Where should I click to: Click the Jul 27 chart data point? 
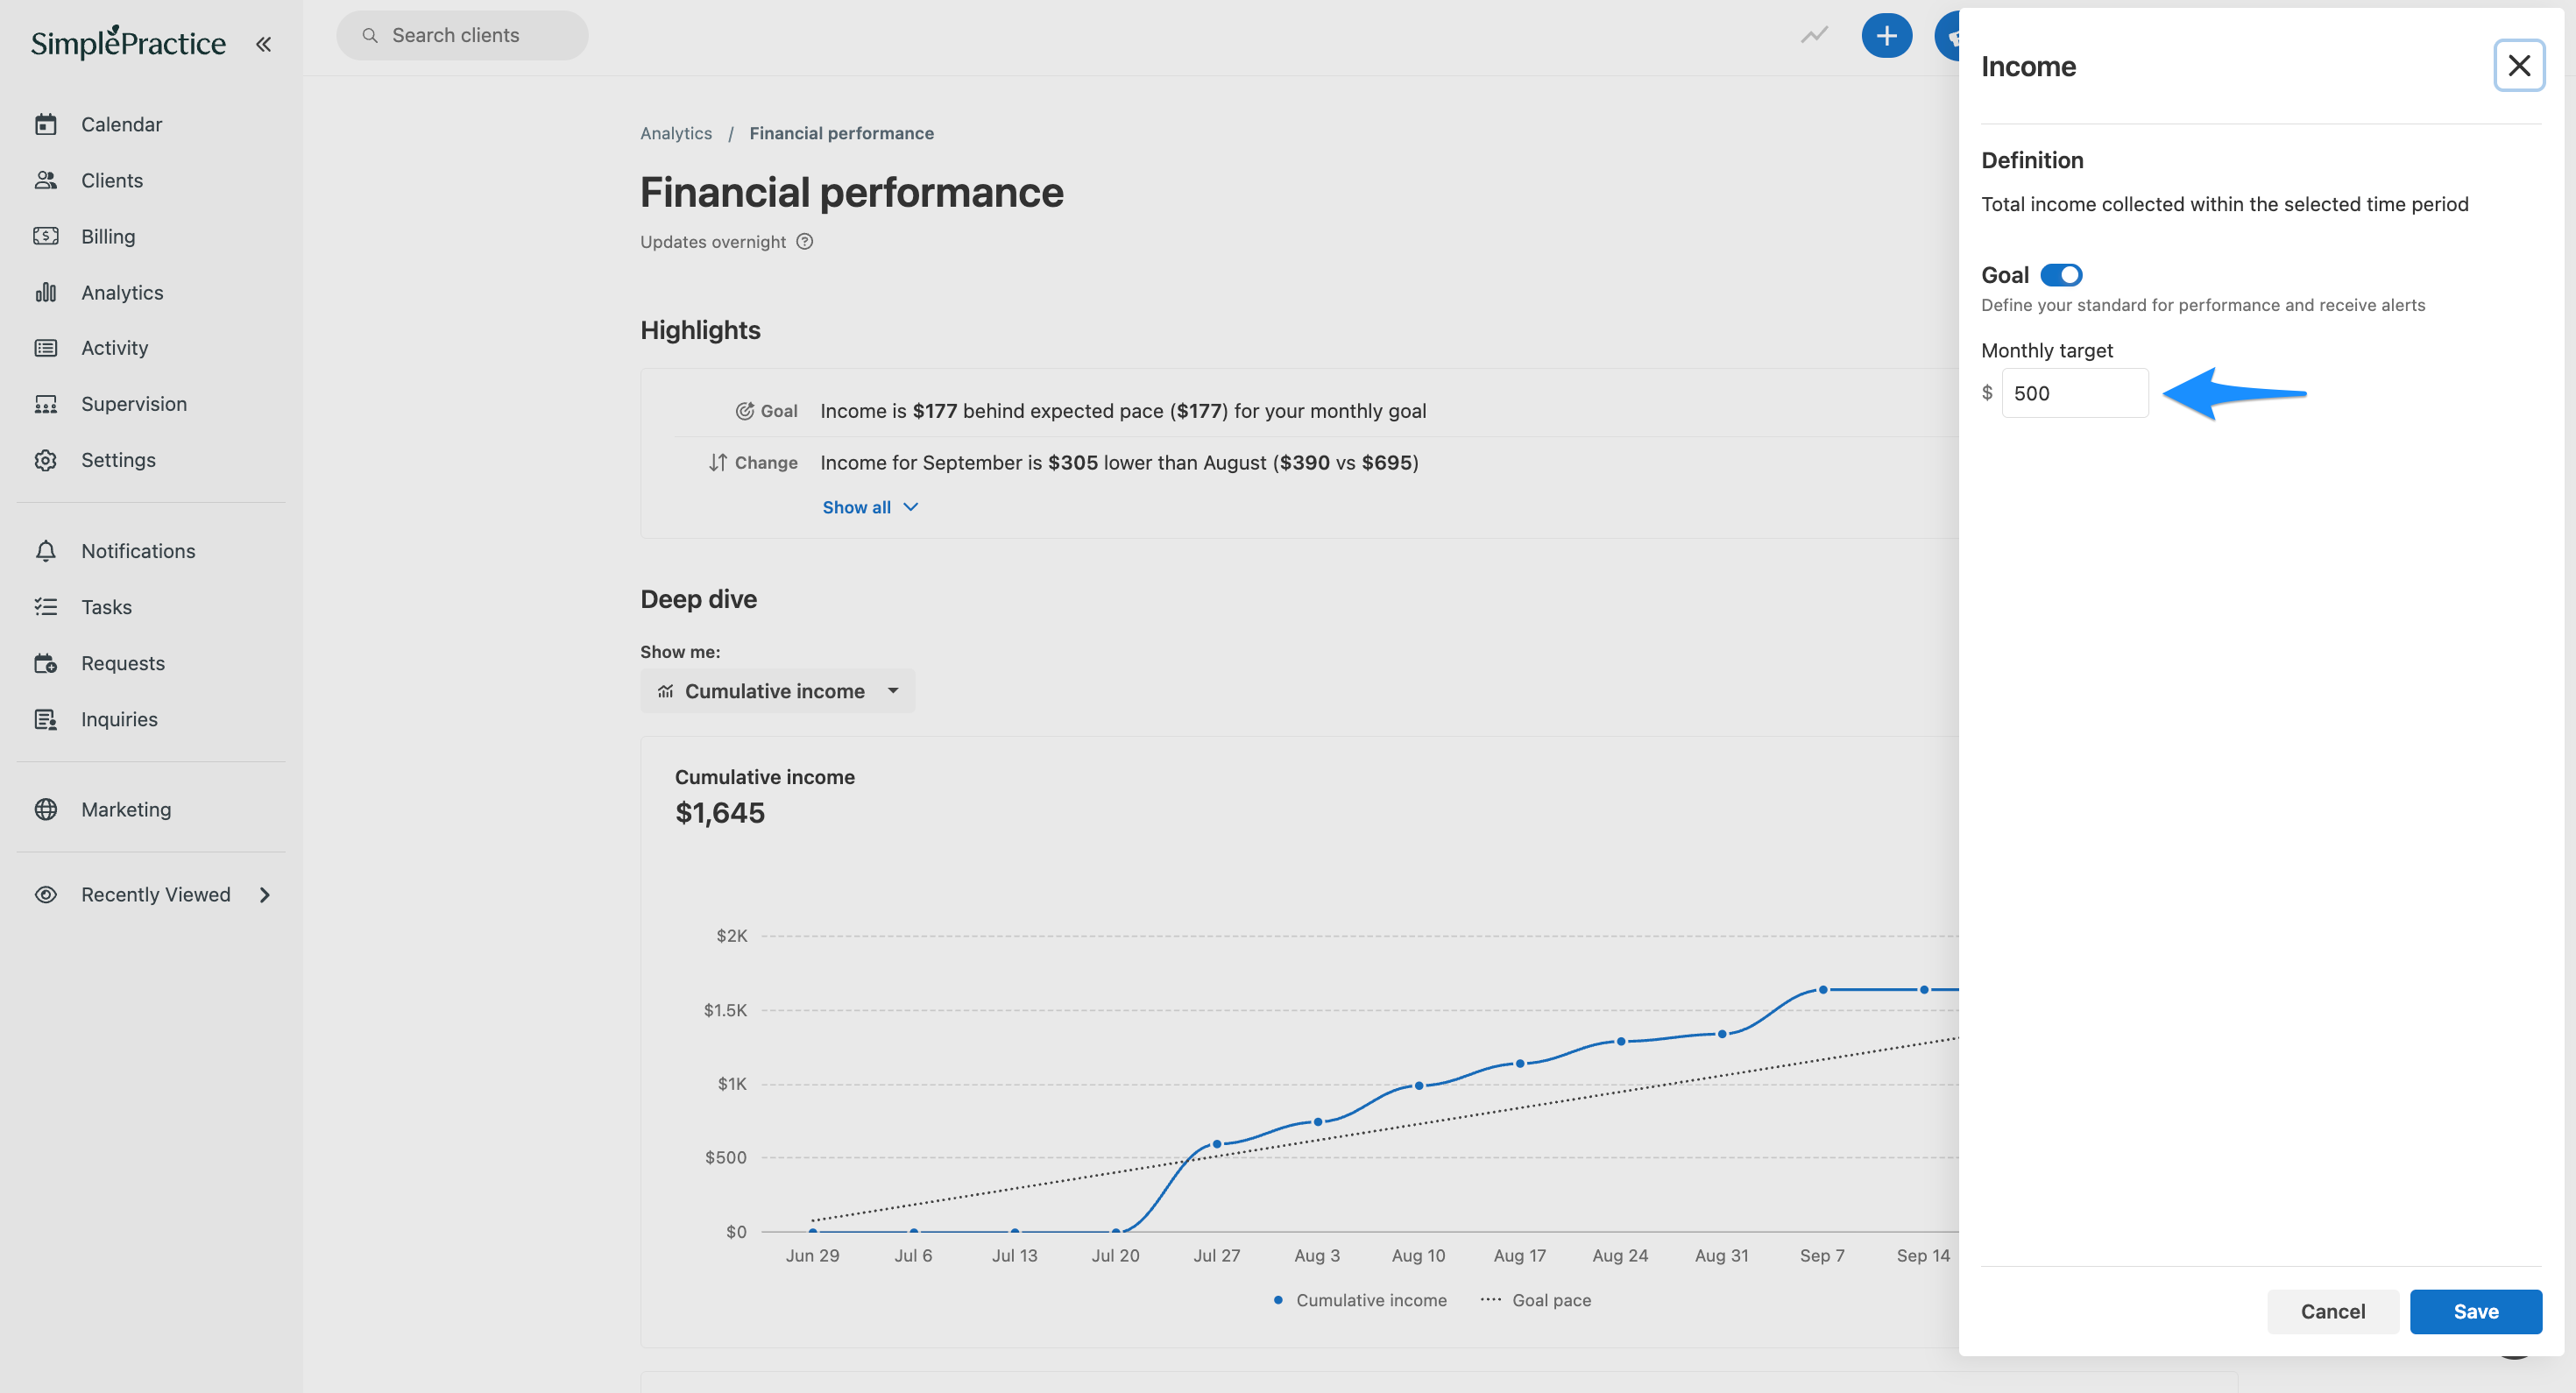pos(1216,1144)
